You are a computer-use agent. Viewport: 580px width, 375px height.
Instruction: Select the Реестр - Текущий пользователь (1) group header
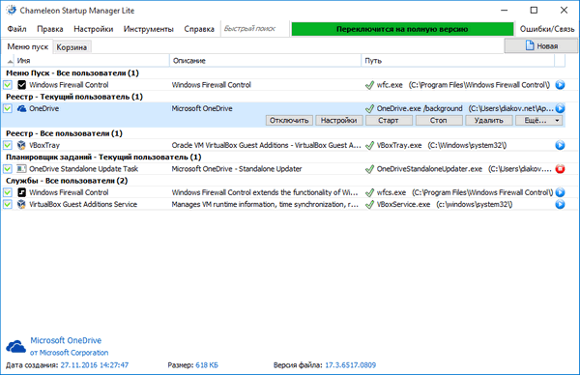[x=74, y=97]
